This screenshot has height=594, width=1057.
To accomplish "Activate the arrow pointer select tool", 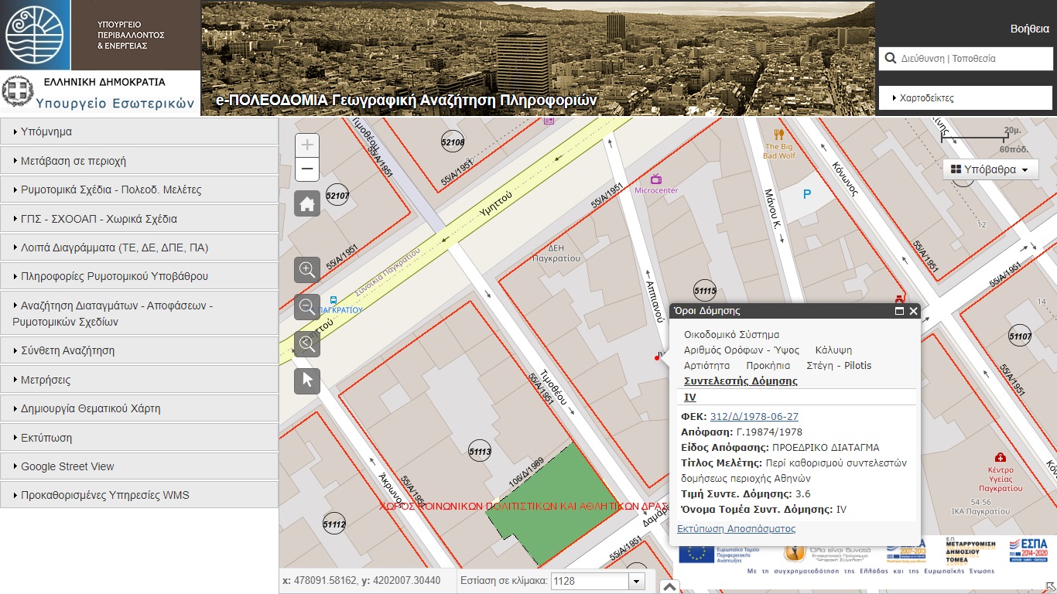I will pyautogui.click(x=307, y=381).
